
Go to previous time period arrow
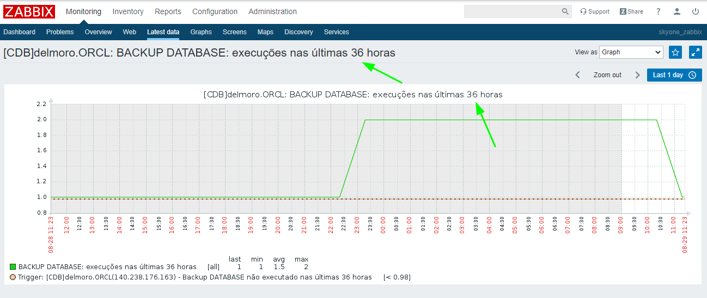[578, 75]
